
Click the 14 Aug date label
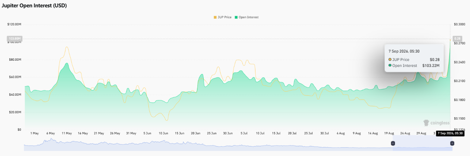[373, 133]
